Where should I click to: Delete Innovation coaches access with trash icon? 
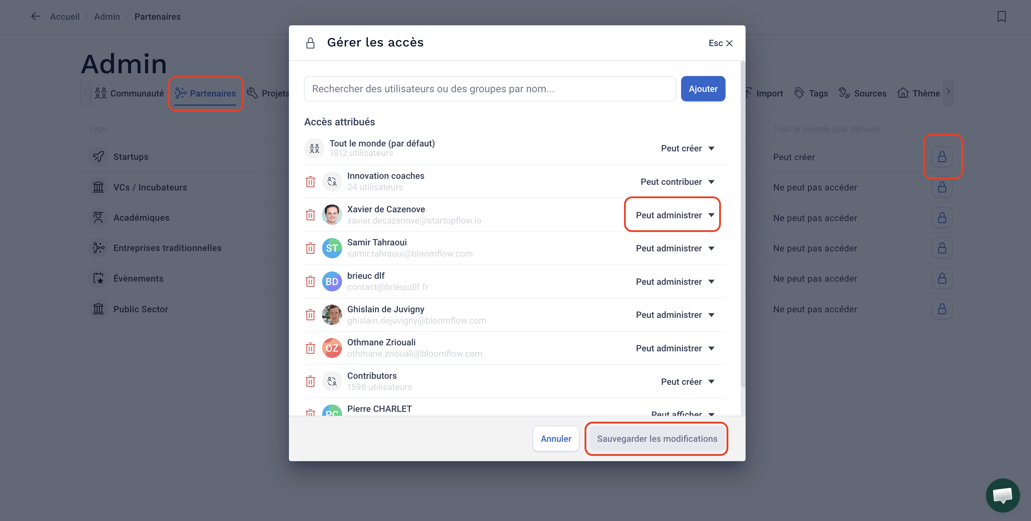pyautogui.click(x=310, y=182)
